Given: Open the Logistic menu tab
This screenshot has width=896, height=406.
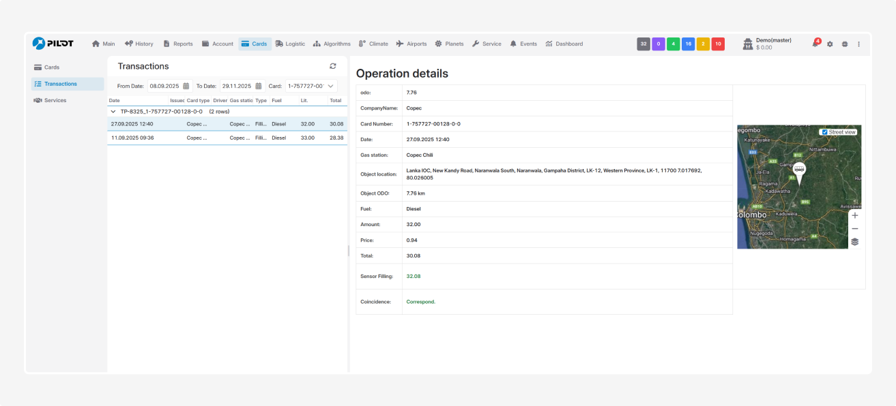Looking at the screenshot, I should click(290, 44).
